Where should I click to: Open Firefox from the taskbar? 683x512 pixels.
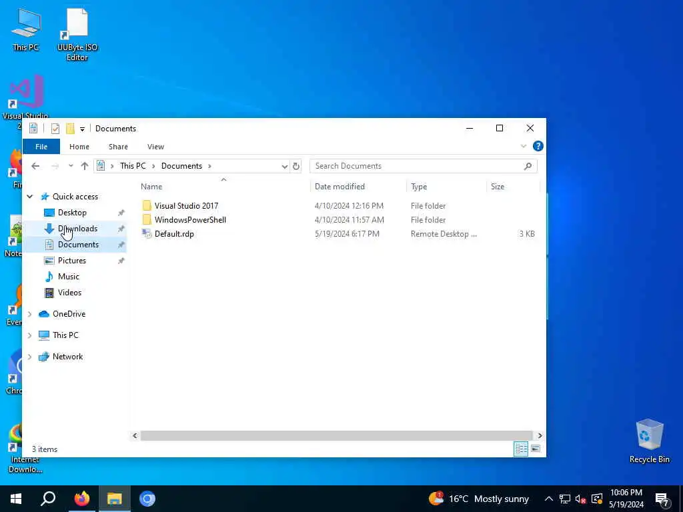(81, 499)
